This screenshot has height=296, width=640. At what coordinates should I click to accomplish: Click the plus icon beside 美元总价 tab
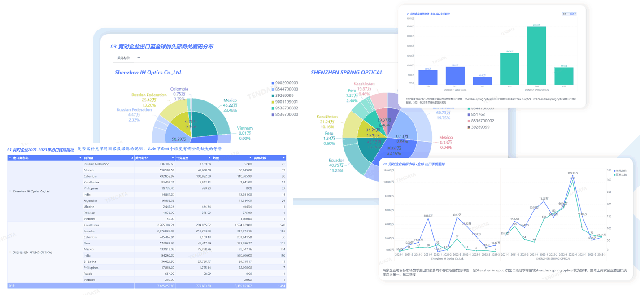(x=139, y=58)
